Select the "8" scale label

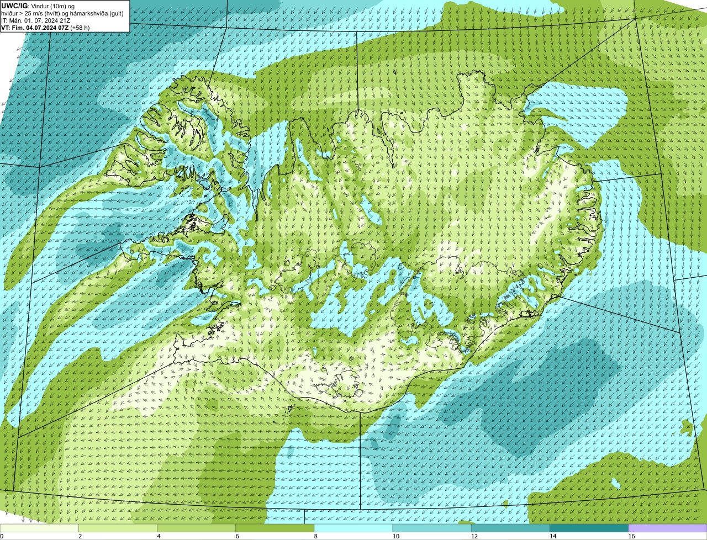315,536
